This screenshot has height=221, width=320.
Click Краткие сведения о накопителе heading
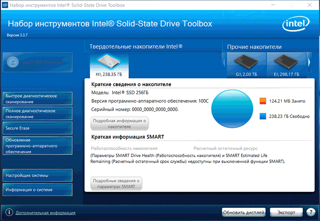pos(131,84)
